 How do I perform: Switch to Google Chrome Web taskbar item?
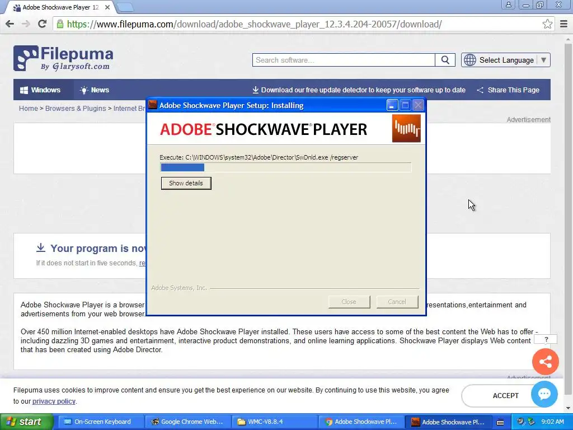[188, 422]
